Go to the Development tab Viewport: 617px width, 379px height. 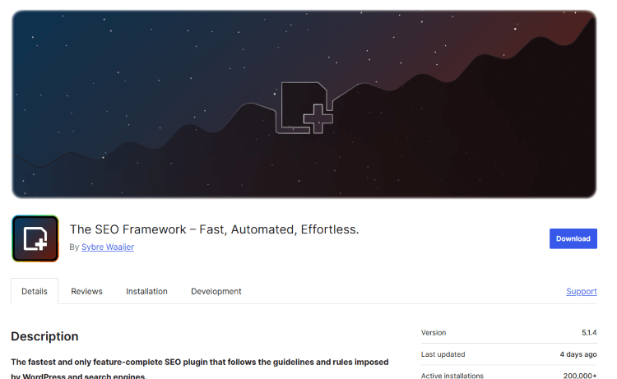(216, 291)
